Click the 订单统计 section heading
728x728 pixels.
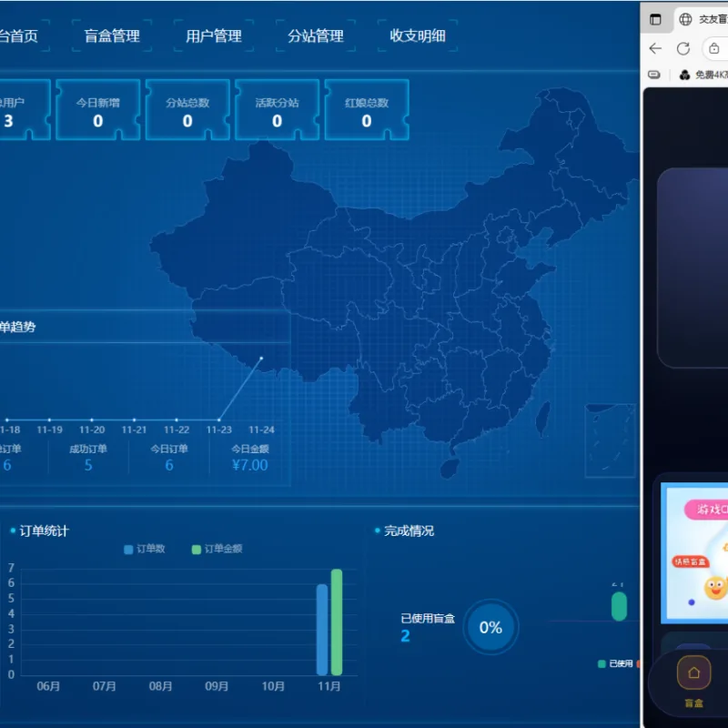44,531
